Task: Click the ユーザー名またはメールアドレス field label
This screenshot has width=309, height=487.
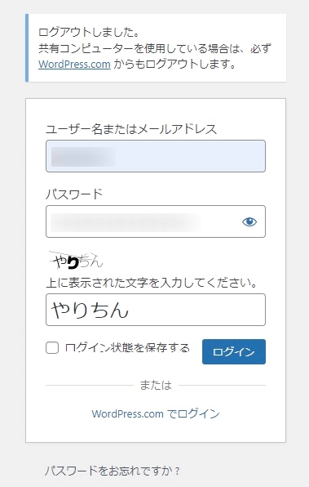Action: [x=131, y=129]
